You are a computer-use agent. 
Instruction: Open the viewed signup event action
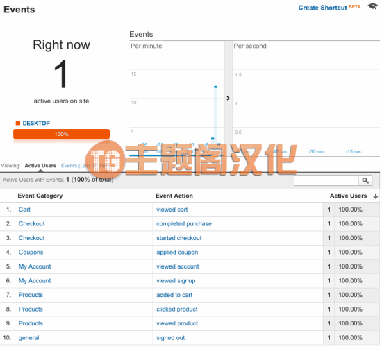click(x=176, y=281)
